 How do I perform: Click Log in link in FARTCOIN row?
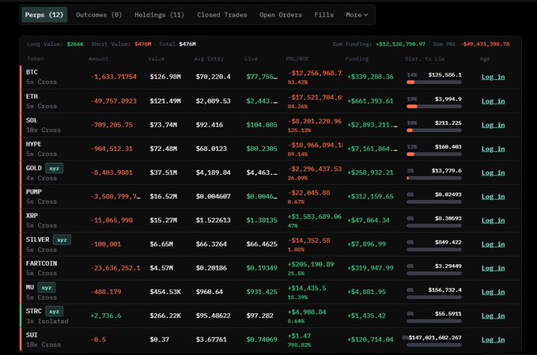[494, 268]
